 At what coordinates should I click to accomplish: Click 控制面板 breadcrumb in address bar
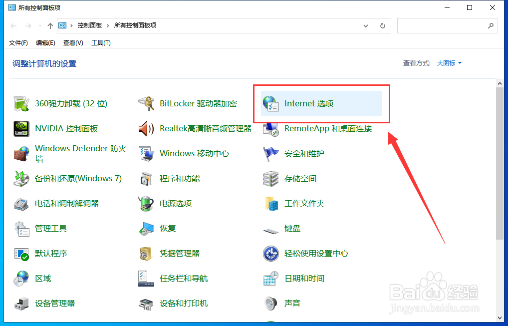coord(90,25)
